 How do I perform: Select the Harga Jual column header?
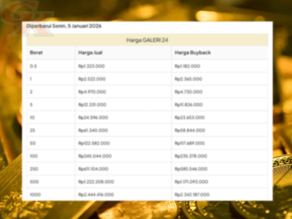[x=90, y=53]
